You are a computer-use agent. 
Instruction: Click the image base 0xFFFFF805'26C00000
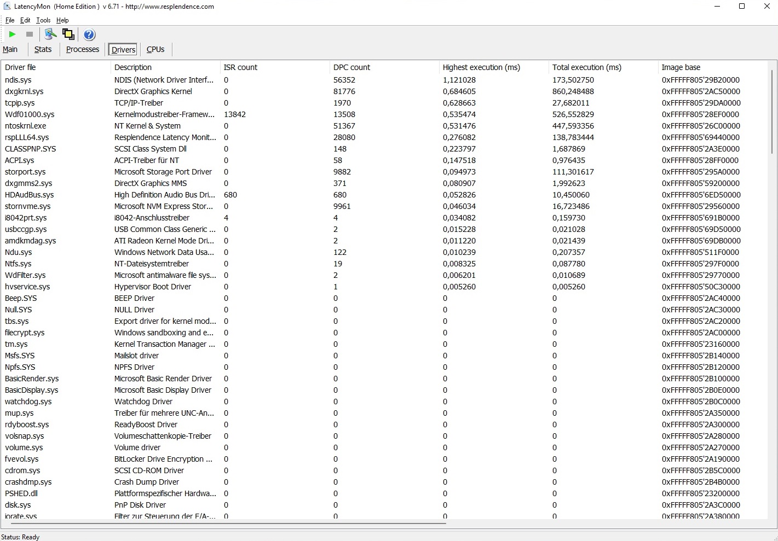[701, 126]
